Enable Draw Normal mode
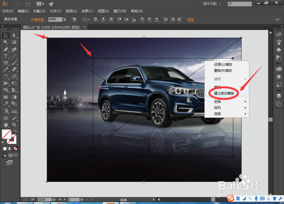The width and height of the screenshot is (284, 204). tap(5, 155)
